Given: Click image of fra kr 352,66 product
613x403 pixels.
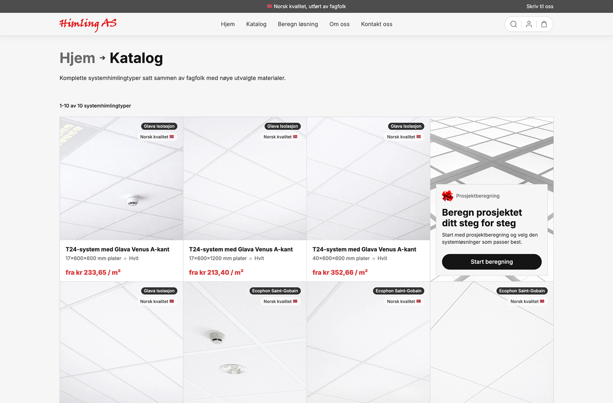Looking at the screenshot, I should click(368, 179).
